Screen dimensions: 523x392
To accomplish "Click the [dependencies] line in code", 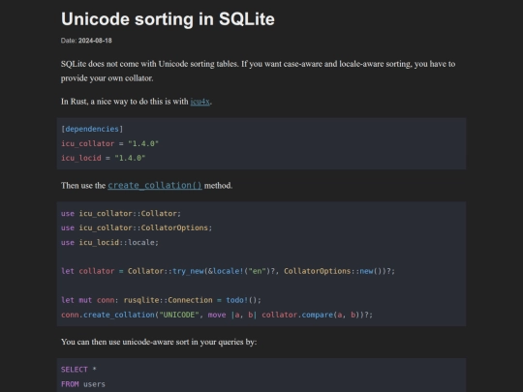I will point(92,129).
